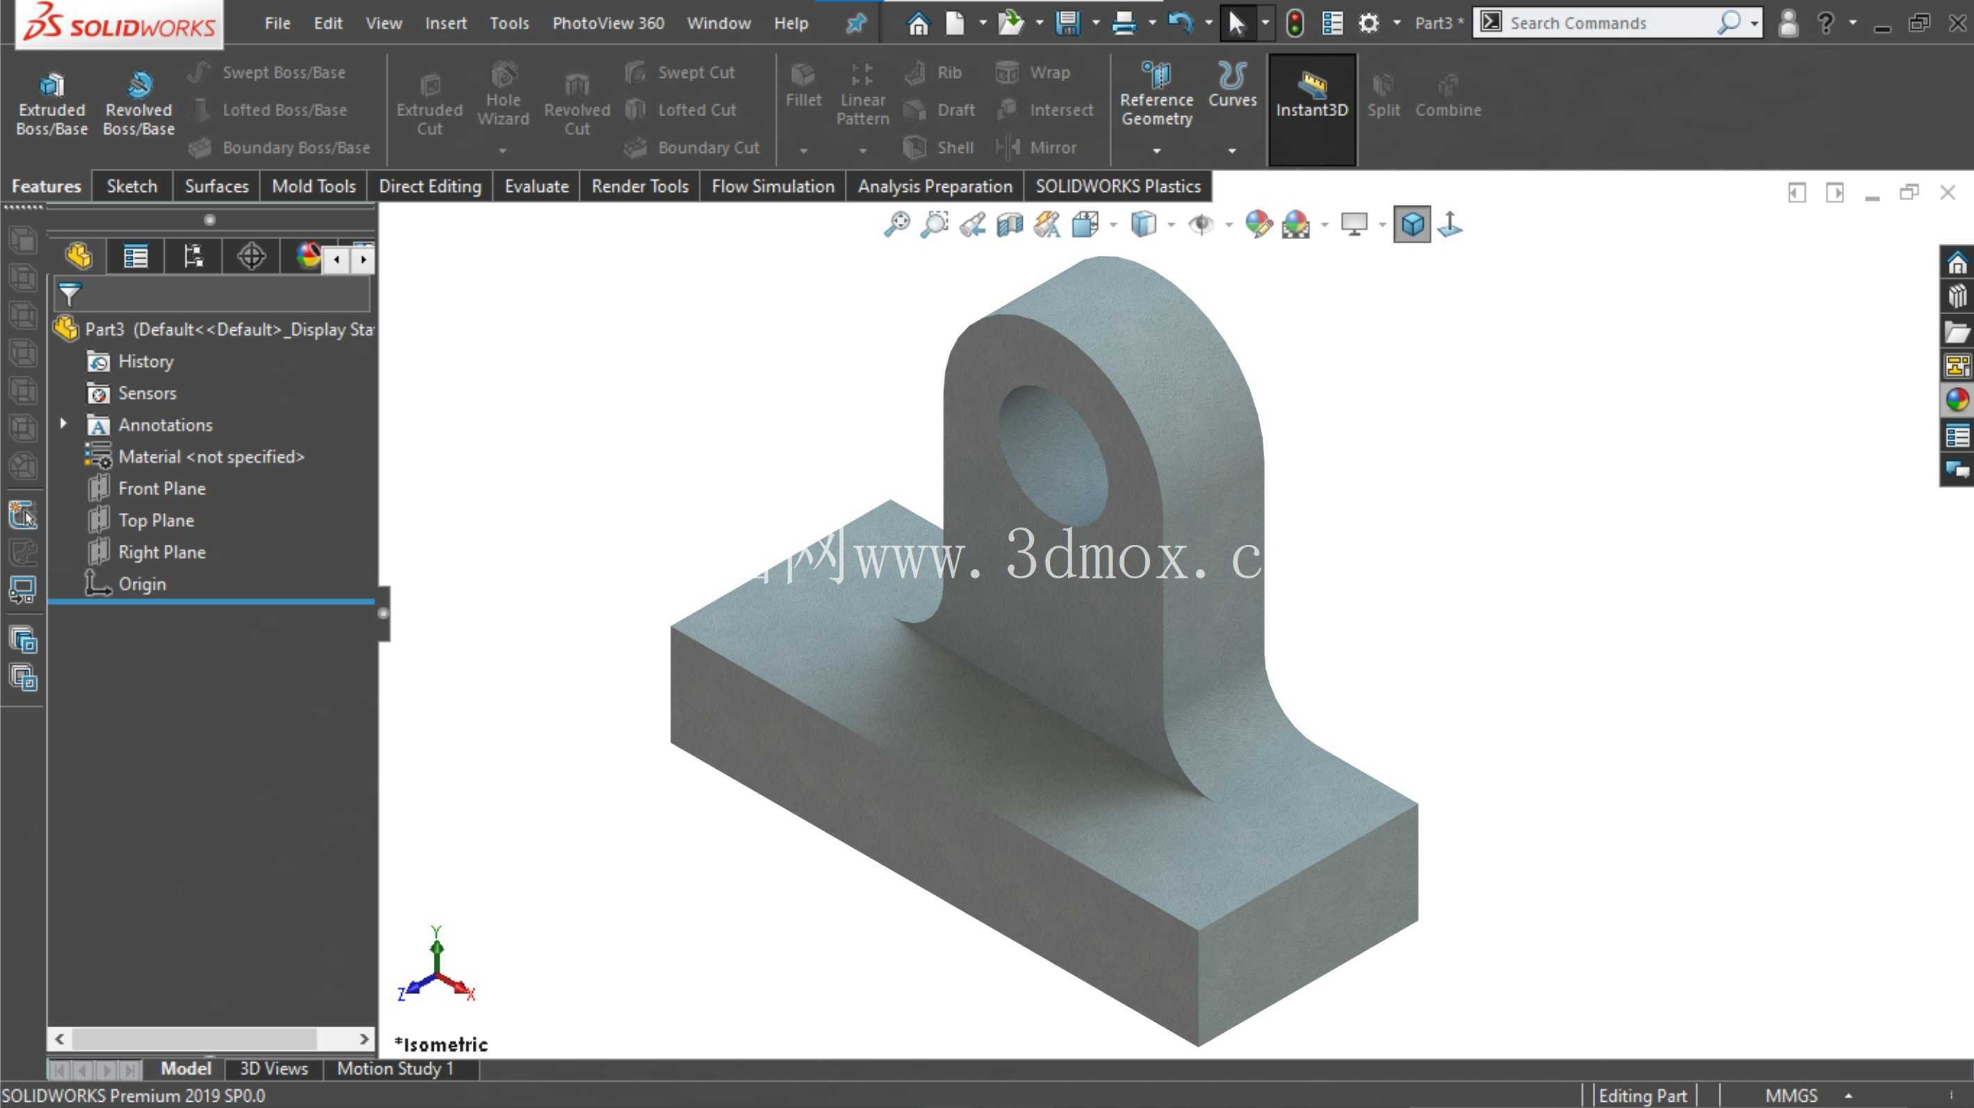This screenshot has height=1108, width=1974.
Task: Click the Save icon
Action: click(x=1067, y=23)
